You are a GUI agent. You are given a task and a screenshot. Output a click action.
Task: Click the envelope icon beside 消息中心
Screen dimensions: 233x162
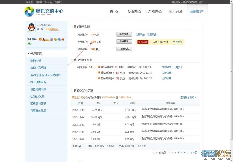[47, 29]
